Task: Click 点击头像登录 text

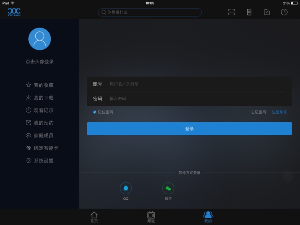Action: coord(40,62)
